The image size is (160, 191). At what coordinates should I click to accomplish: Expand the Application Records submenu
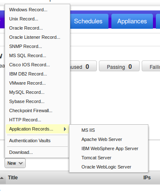[37, 129]
